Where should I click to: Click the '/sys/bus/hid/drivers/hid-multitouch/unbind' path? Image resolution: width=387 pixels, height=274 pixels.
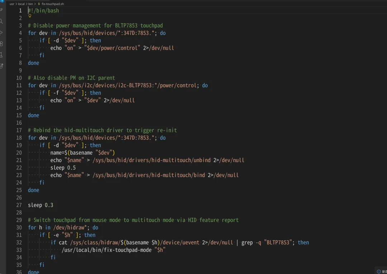152,160
